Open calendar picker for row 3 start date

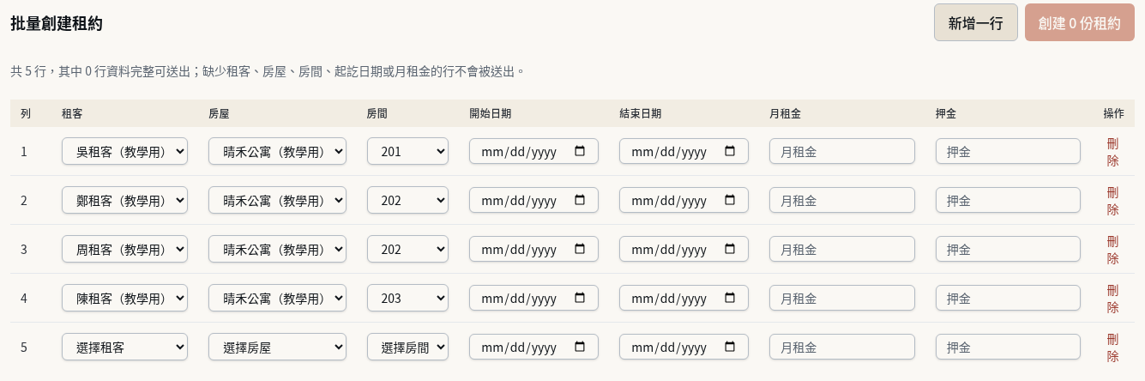(580, 249)
